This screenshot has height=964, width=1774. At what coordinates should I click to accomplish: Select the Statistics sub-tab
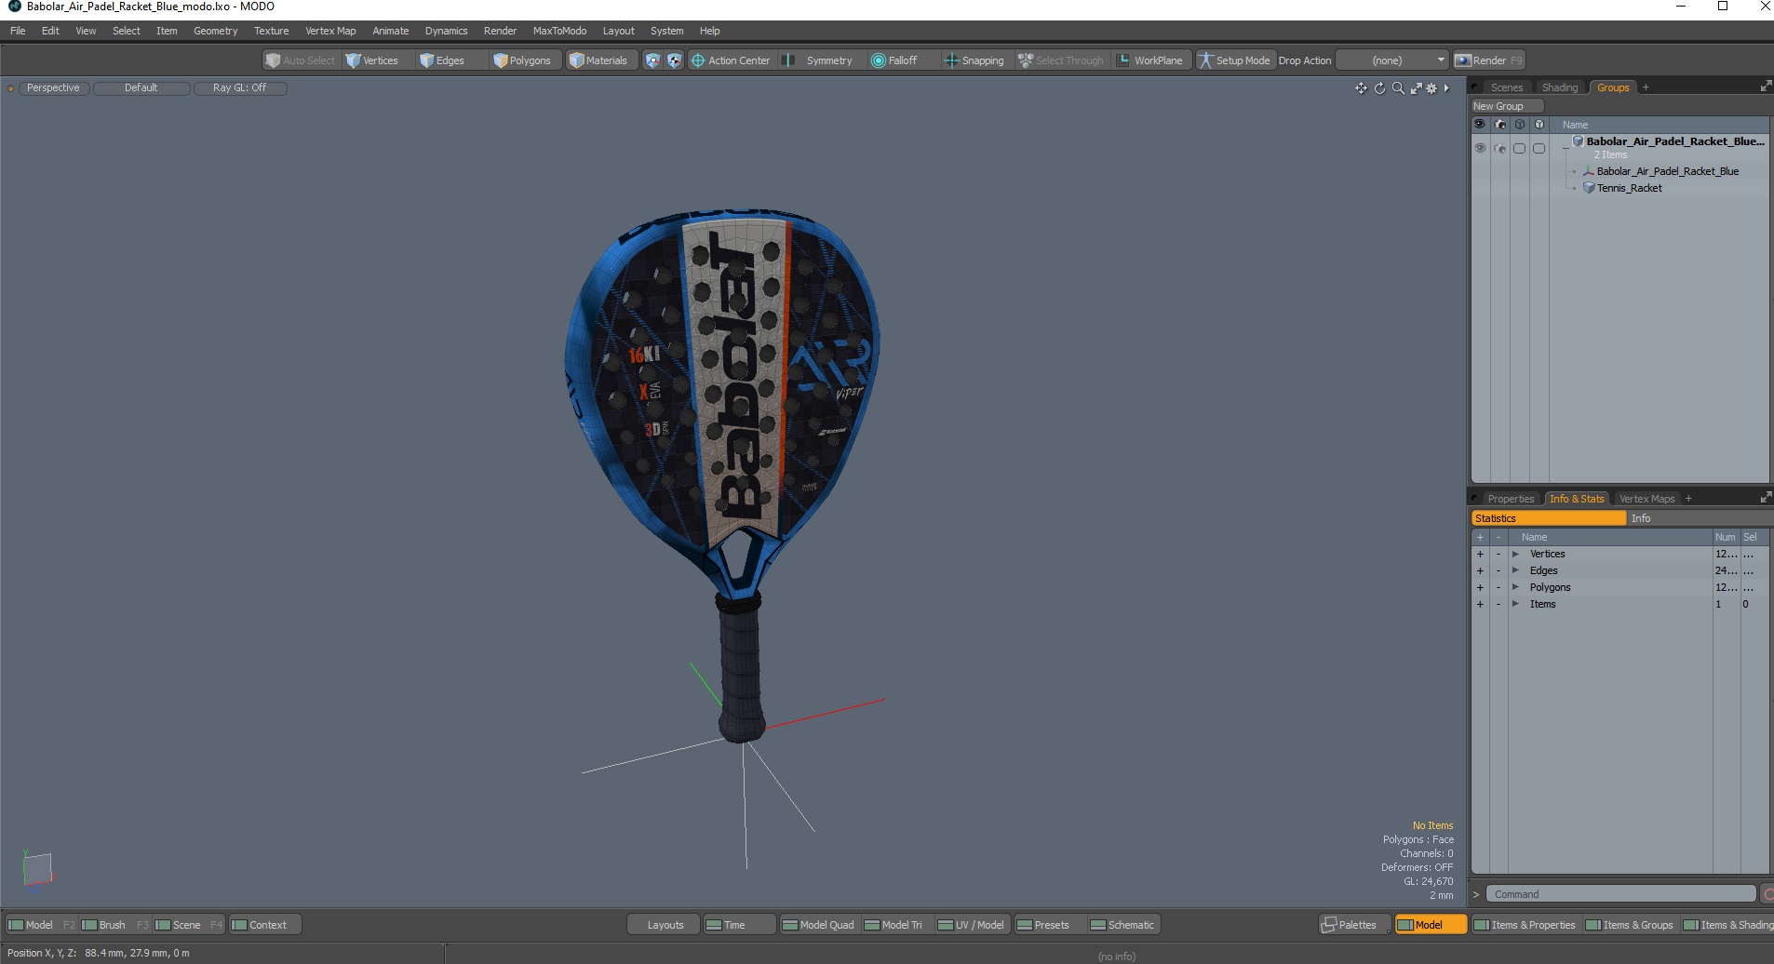[1548, 518]
